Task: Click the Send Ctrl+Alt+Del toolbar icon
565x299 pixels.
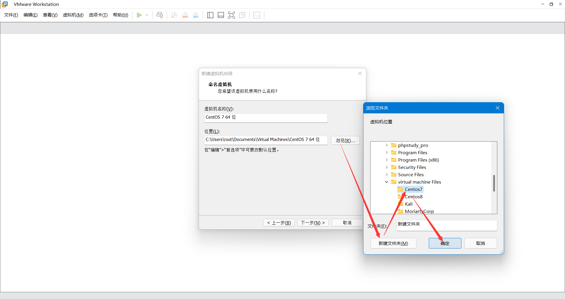Action: coord(159,15)
